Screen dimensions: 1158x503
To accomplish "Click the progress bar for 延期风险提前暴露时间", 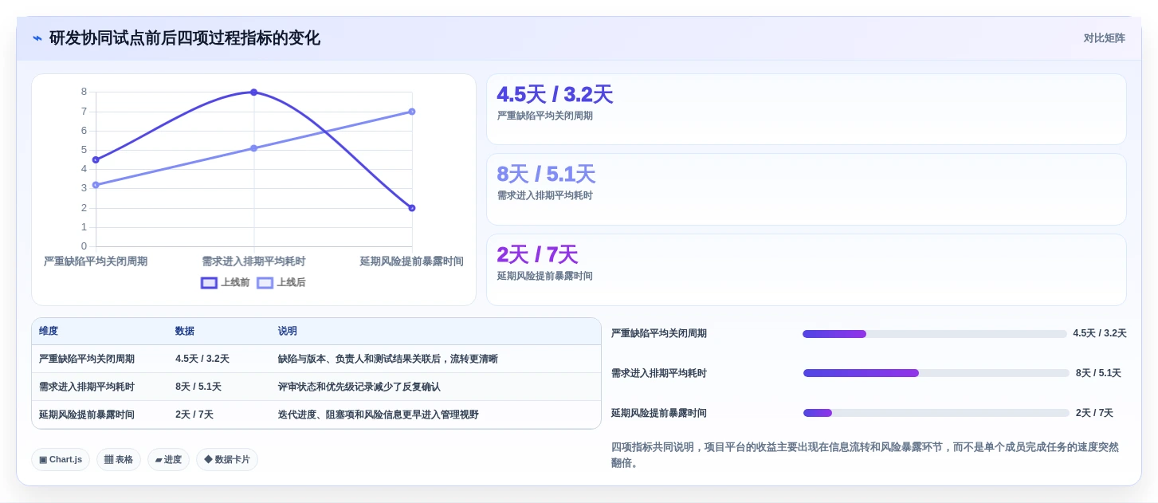I will (x=936, y=413).
